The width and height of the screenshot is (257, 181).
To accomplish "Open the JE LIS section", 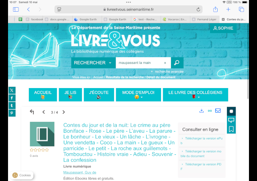I will pos(70,95).
